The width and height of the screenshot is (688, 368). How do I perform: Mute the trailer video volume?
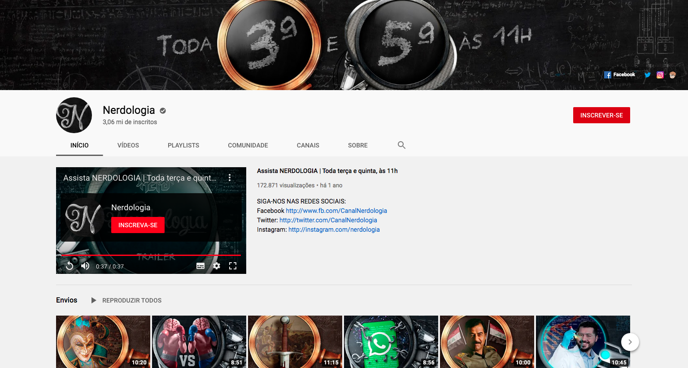tap(85, 266)
